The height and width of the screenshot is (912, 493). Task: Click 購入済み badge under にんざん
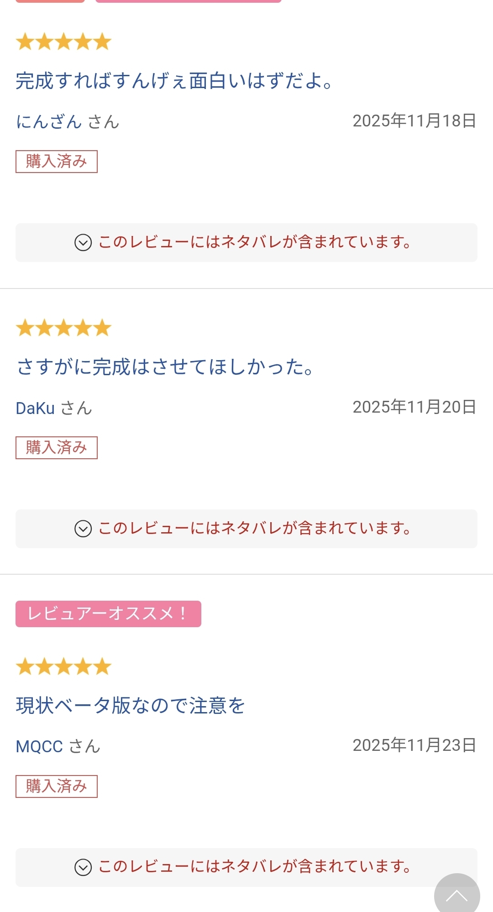click(x=57, y=162)
